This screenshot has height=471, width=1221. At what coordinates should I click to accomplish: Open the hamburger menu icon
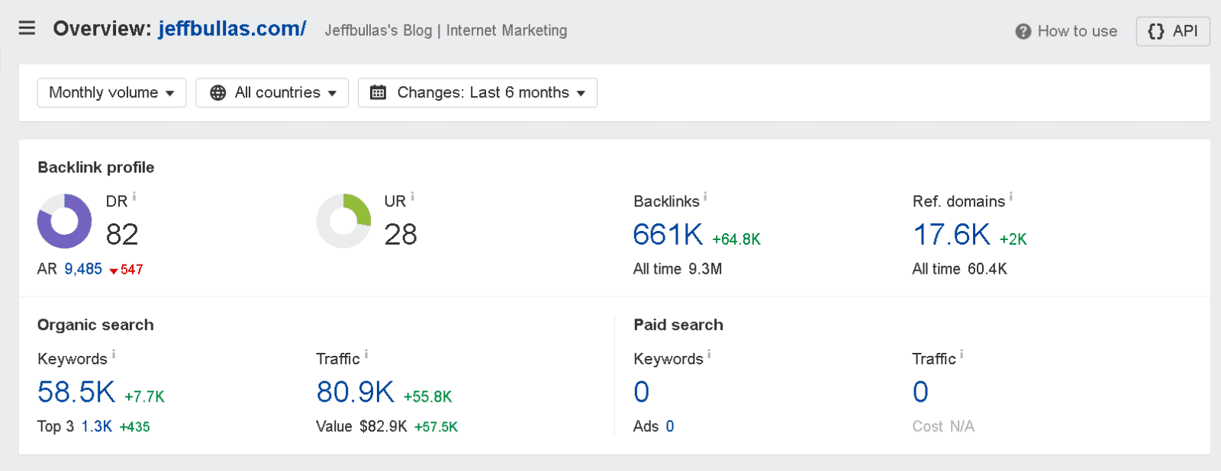27,28
